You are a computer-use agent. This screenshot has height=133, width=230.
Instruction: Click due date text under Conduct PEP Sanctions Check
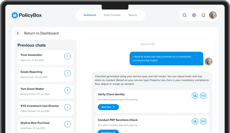118,125
